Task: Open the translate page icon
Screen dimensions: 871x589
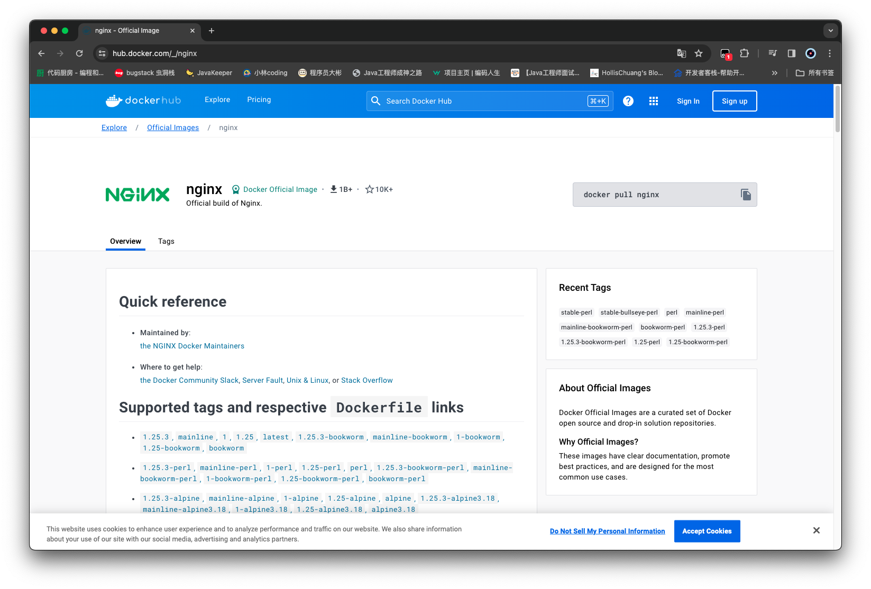Action: click(x=681, y=53)
